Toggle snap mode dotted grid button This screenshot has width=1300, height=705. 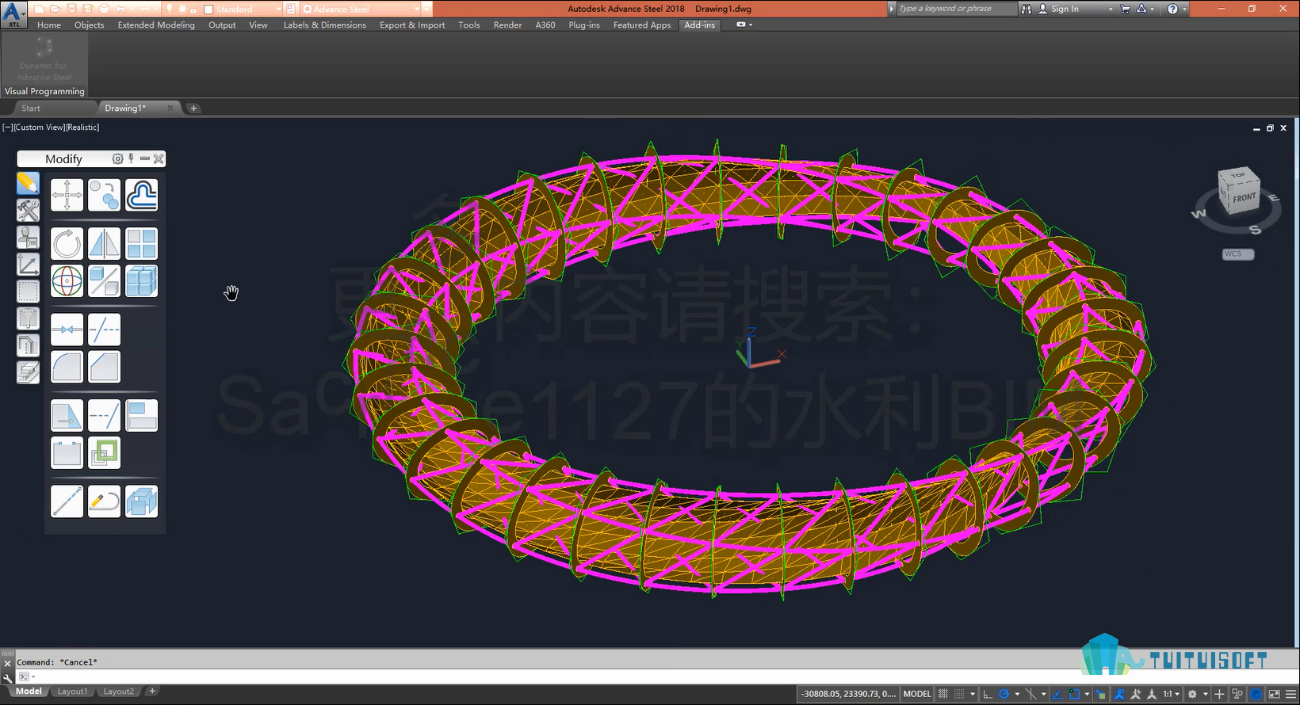click(x=959, y=694)
